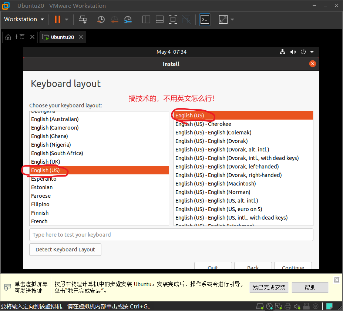Select English (US) - Cherokee variant
Viewport: 343px width, 311px height.
point(243,124)
